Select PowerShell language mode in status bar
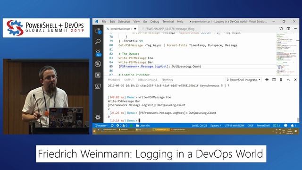 [x=263, y=126]
